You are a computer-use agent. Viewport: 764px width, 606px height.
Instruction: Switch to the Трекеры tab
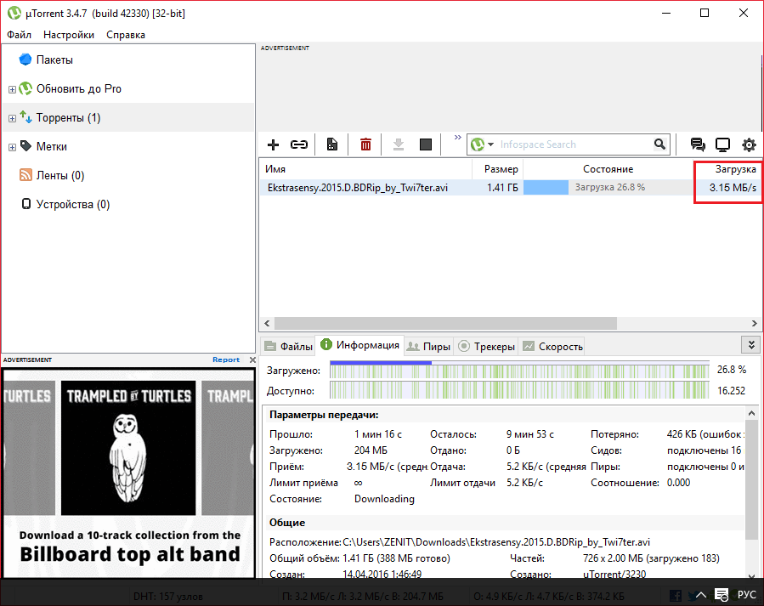[486, 347]
